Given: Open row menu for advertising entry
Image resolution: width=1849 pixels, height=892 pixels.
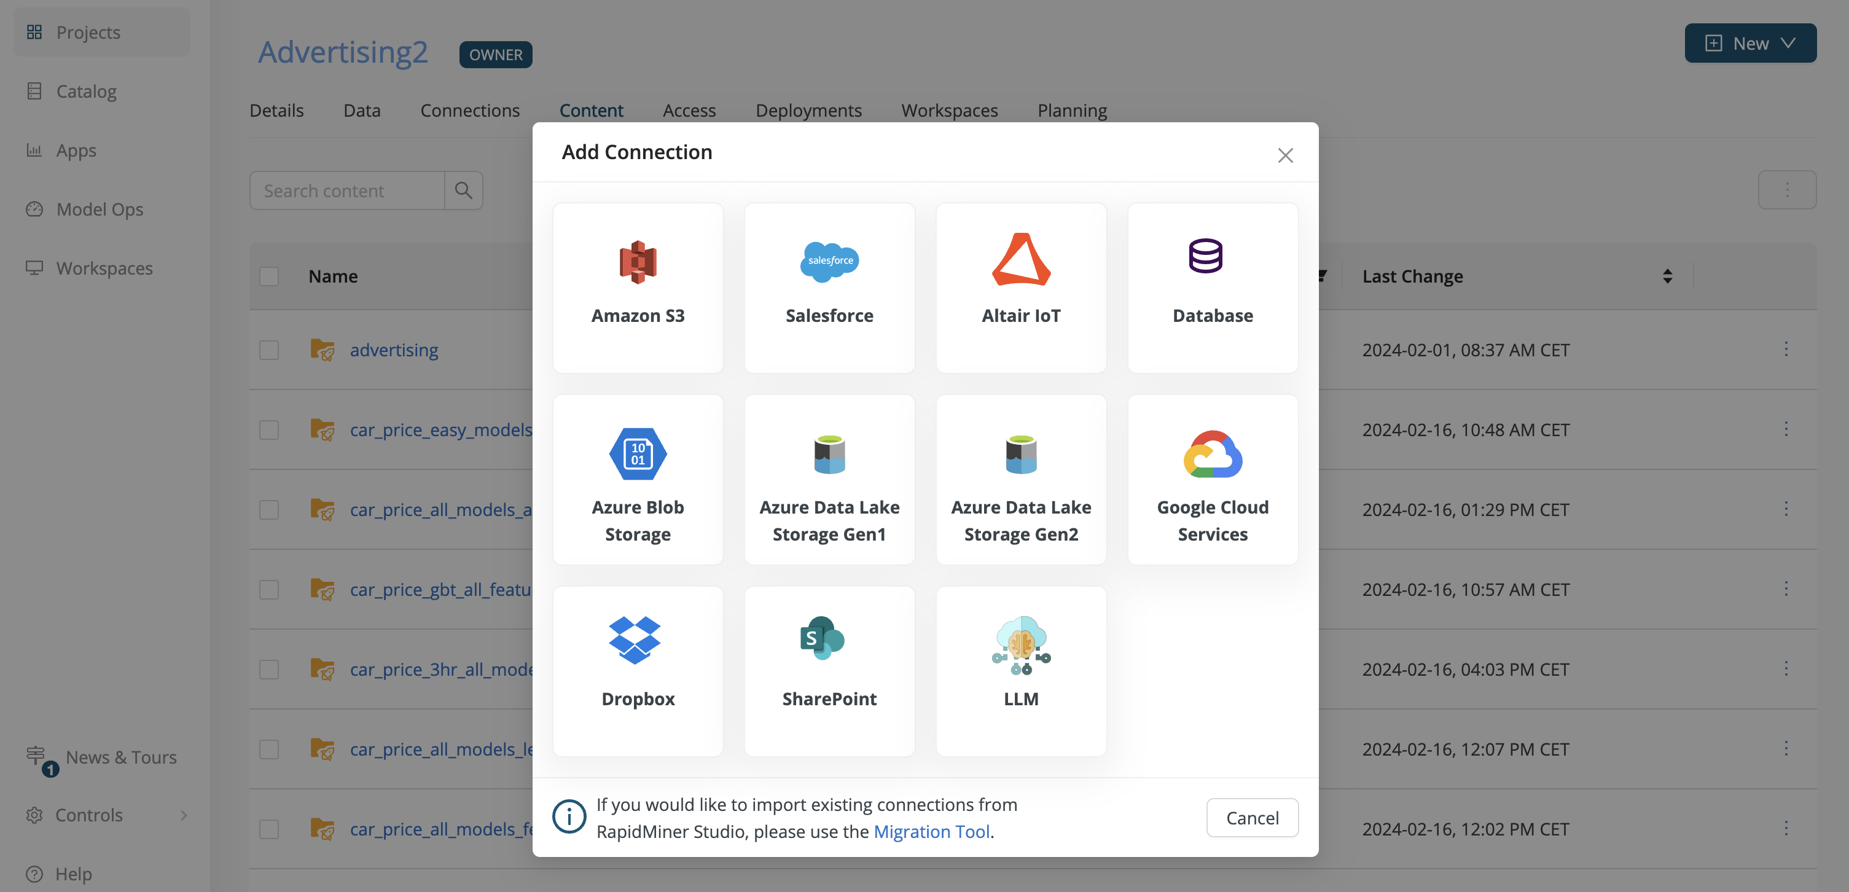Looking at the screenshot, I should click(1786, 350).
